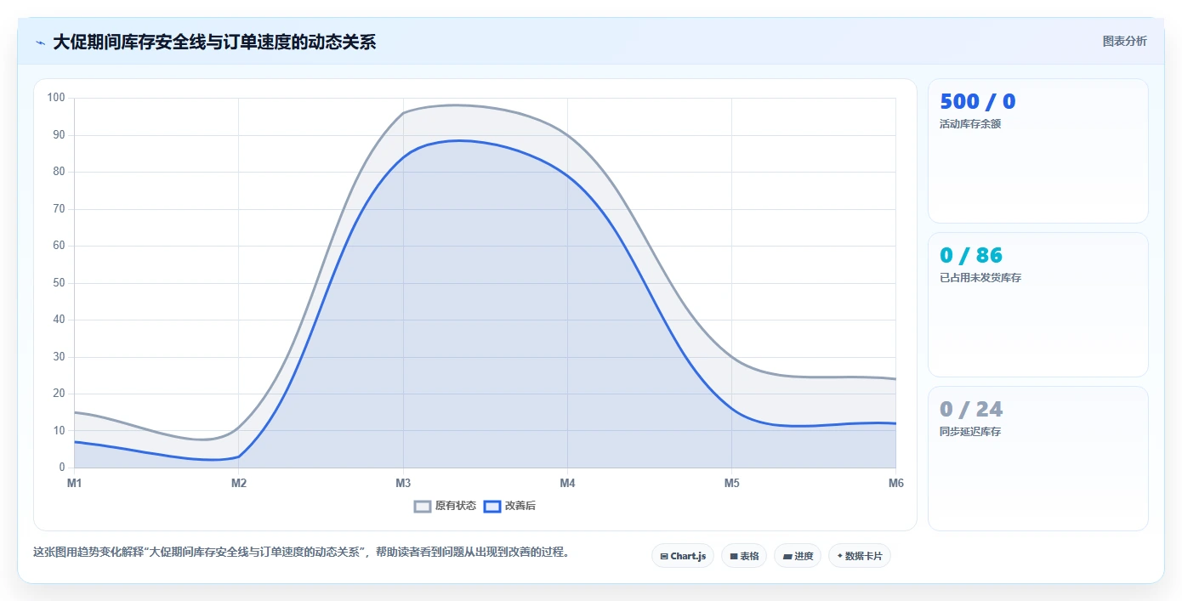
Task: Click the M4 x-axis label
Action: click(567, 484)
